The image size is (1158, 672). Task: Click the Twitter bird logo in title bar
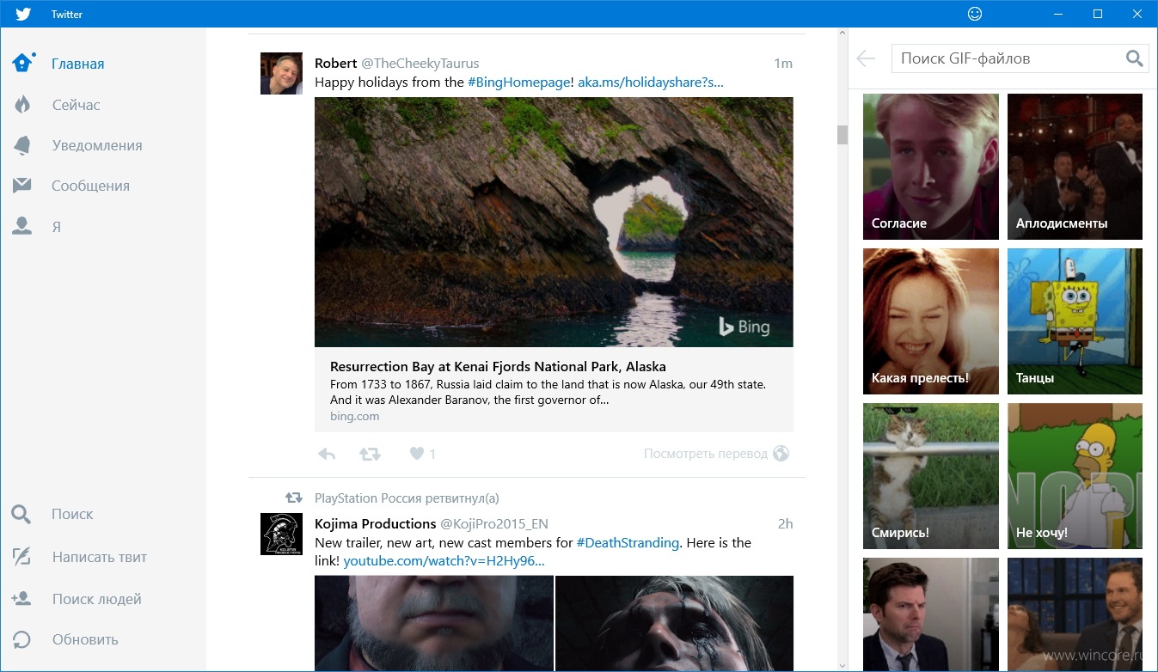click(x=23, y=14)
